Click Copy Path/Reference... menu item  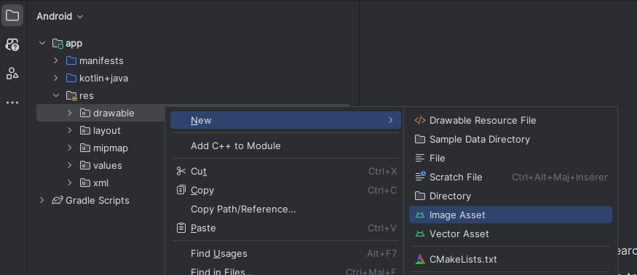point(285,210)
